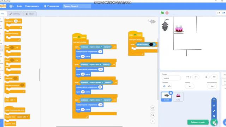This screenshot has width=226, height=127.
Task: Open right arrow key dropdown in third if block
Action: tap(96, 82)
